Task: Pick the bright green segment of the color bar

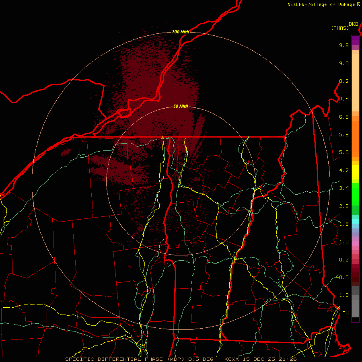Action: (355, 194)
